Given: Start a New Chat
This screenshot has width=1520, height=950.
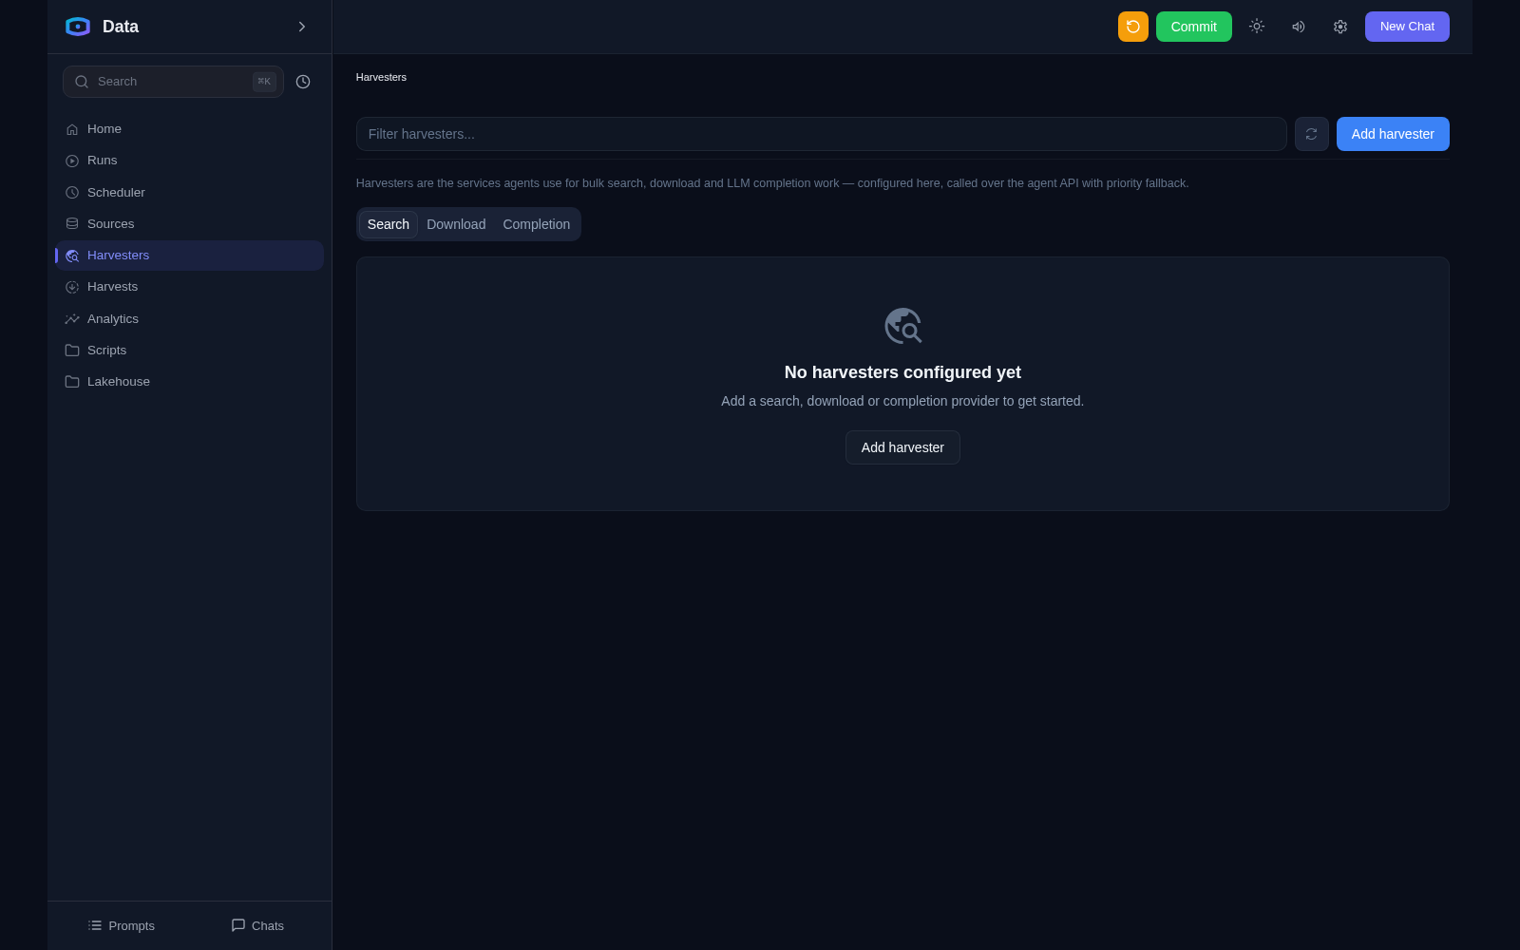Looking at the screenshot, I should [1407, 27].
